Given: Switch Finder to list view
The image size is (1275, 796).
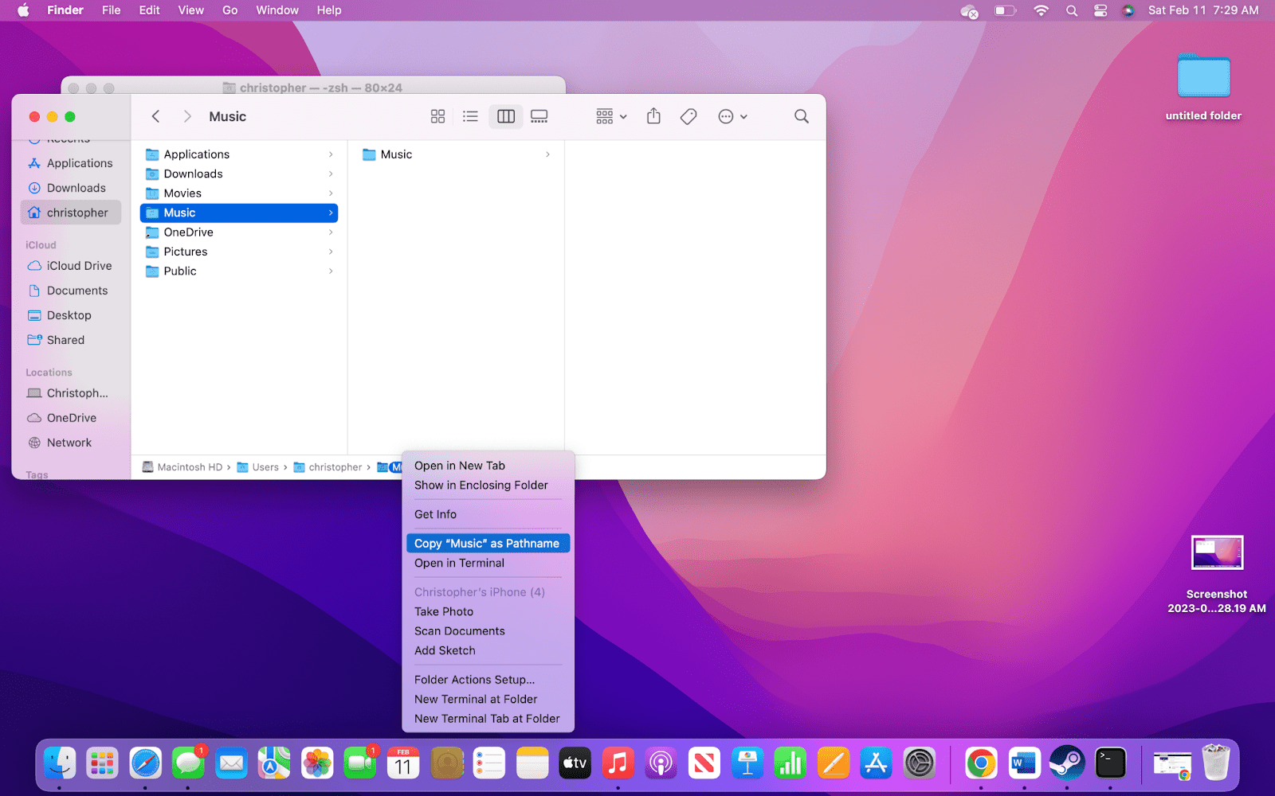Looking at the screenshot, I should 470,116.
